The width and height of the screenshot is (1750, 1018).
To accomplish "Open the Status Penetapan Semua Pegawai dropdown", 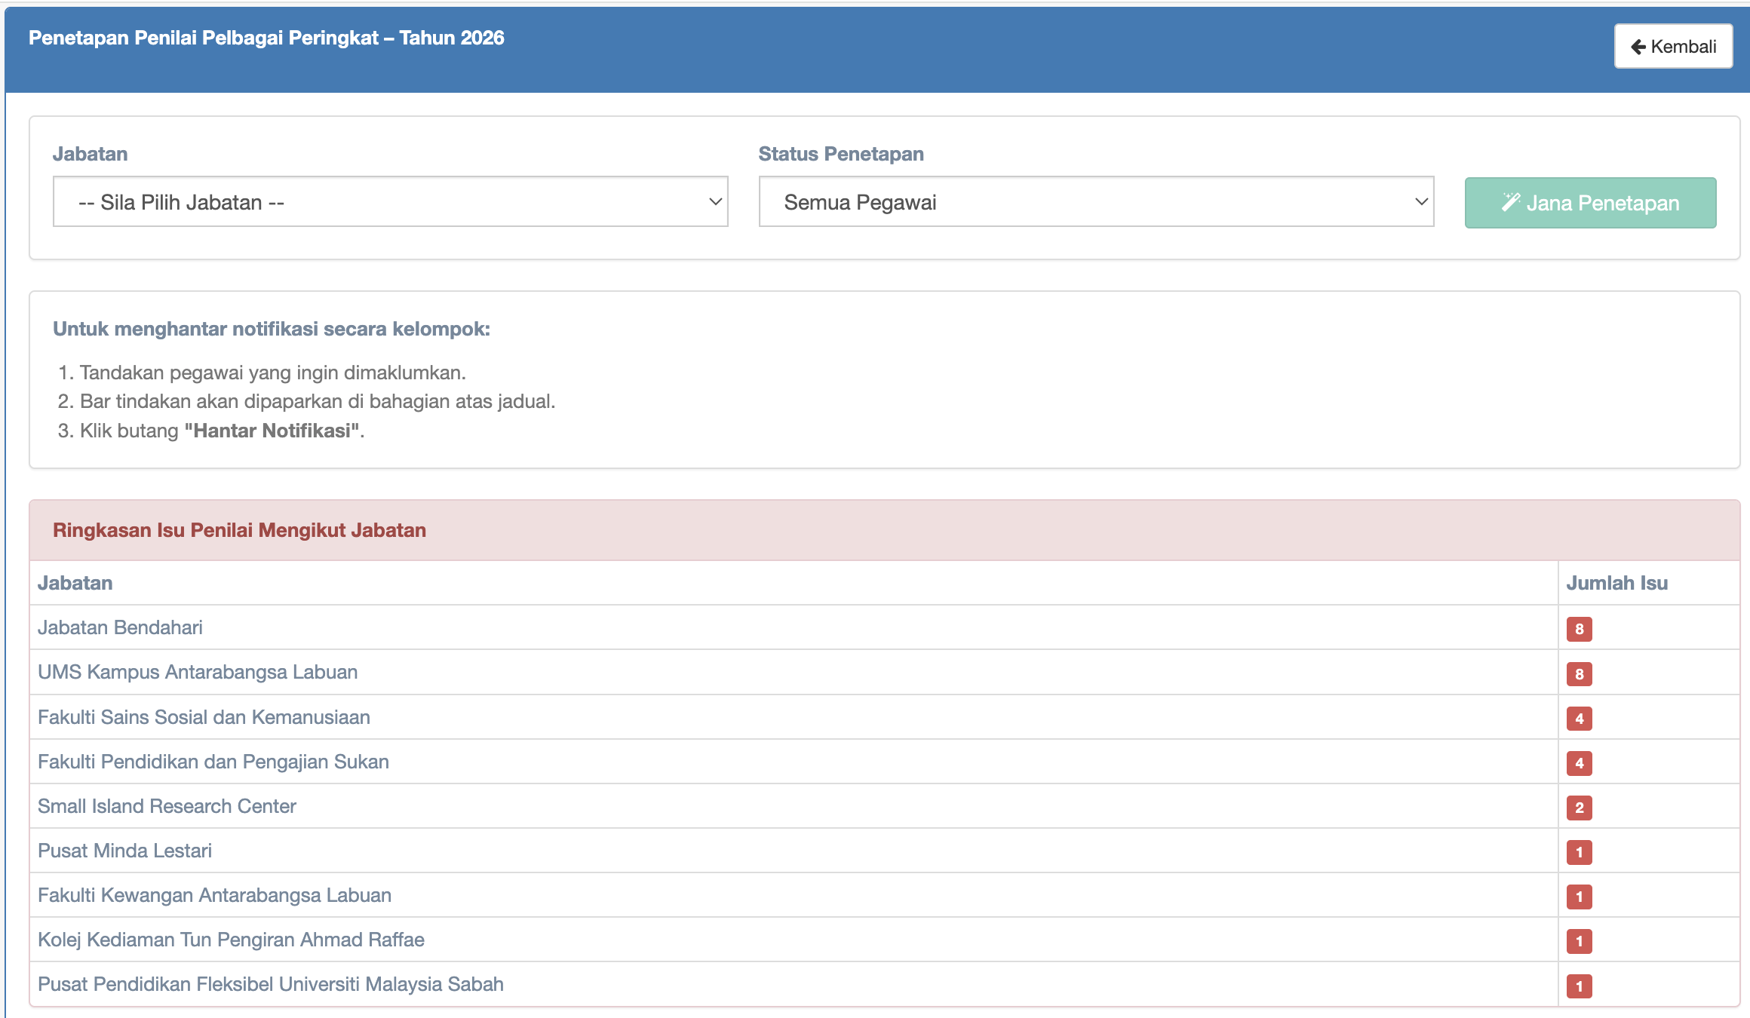I will pos(1095,202).
